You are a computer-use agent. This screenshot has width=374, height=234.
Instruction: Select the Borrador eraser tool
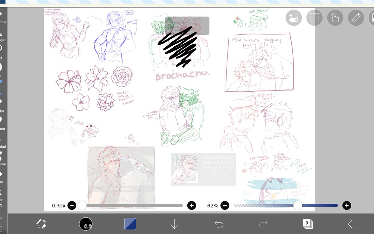pyautogui.click(x=2, y=106)
